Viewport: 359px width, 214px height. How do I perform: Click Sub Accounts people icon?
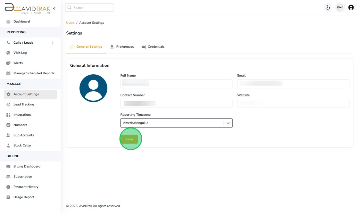coord(8,135)
